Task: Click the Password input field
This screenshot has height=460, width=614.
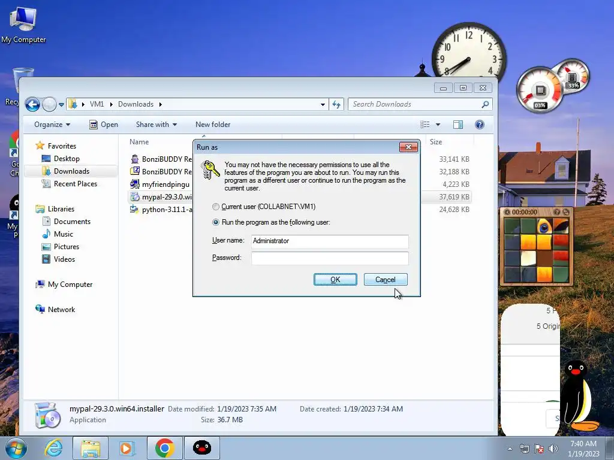Action: point(330,258)
